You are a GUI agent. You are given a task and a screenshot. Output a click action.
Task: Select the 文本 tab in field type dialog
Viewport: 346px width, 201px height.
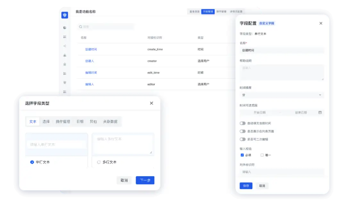[x=33, y=122]
